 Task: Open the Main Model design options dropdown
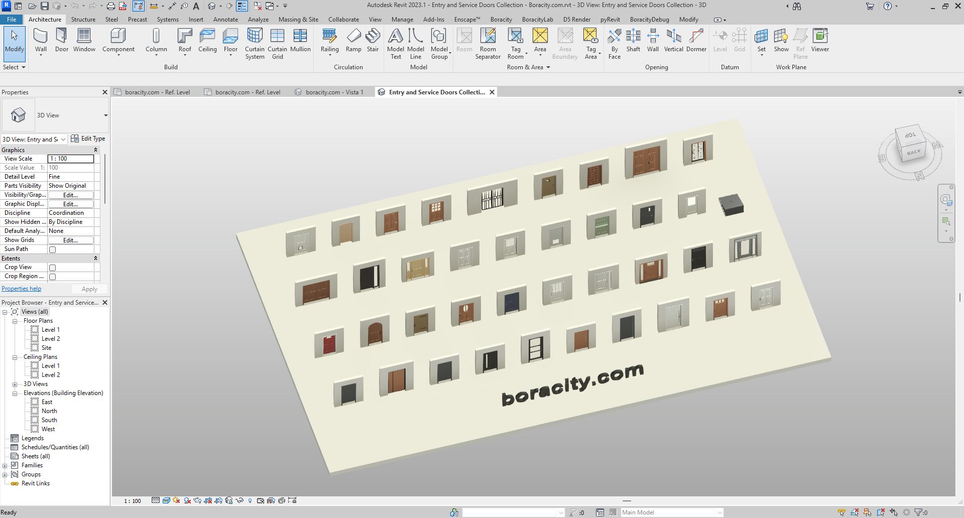(x=719, y=512)
